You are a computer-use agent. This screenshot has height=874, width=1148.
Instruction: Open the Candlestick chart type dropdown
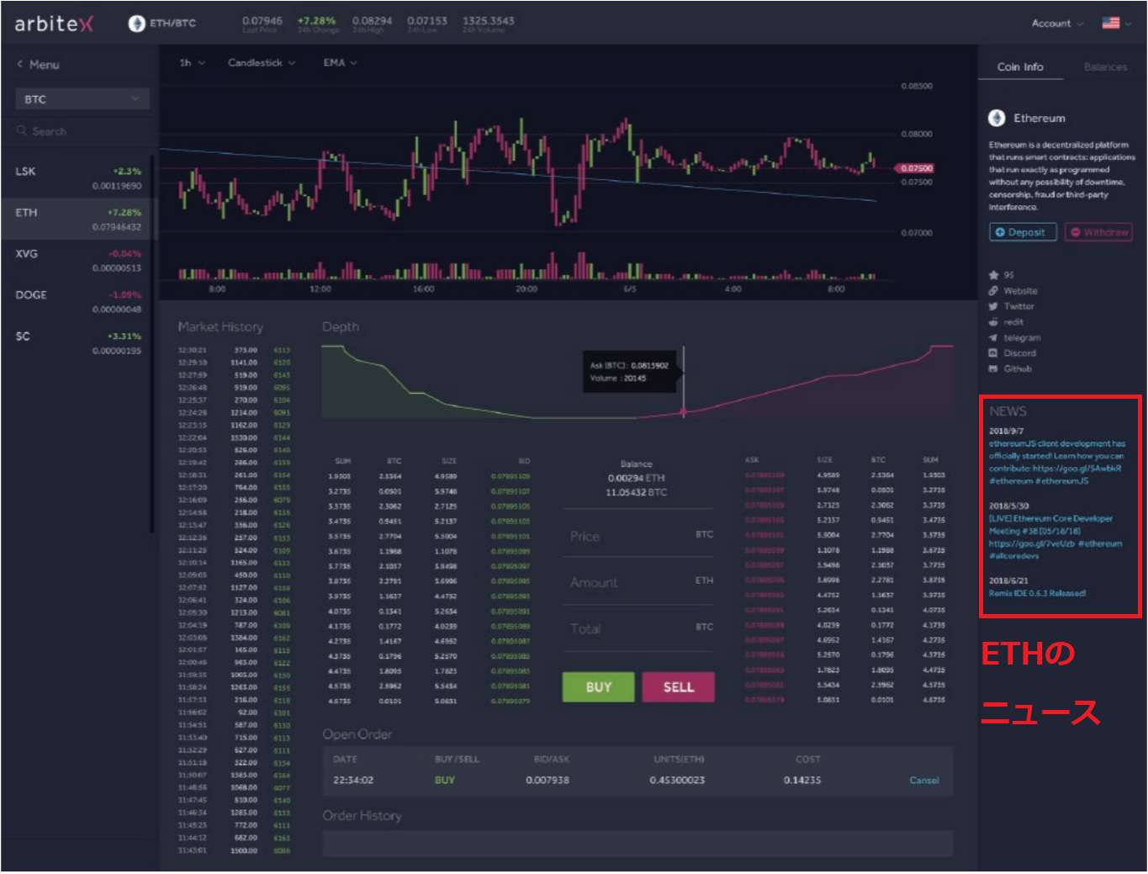point(262,62)
